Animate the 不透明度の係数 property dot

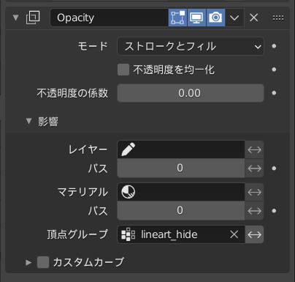tap(274, 93)
